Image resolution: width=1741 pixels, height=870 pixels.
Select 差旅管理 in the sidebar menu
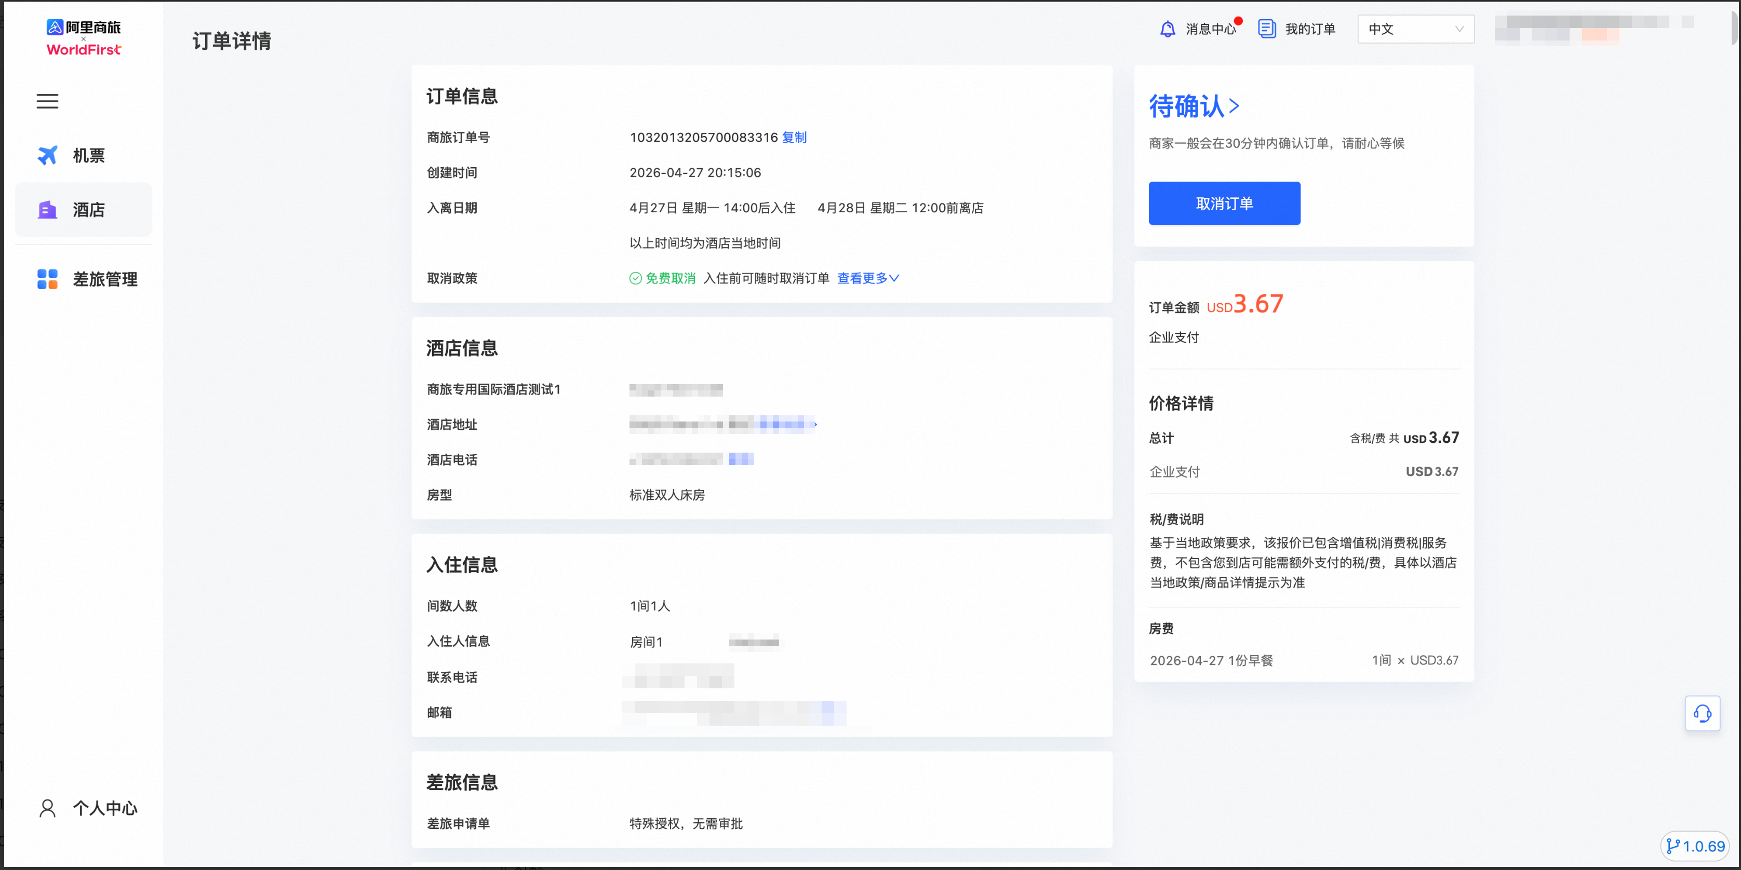[105, 279]
